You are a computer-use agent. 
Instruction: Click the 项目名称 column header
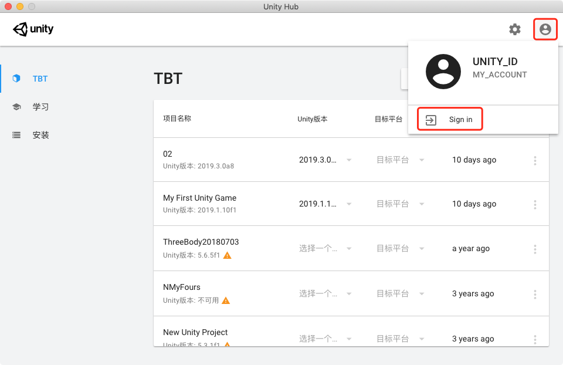[178, 119]
